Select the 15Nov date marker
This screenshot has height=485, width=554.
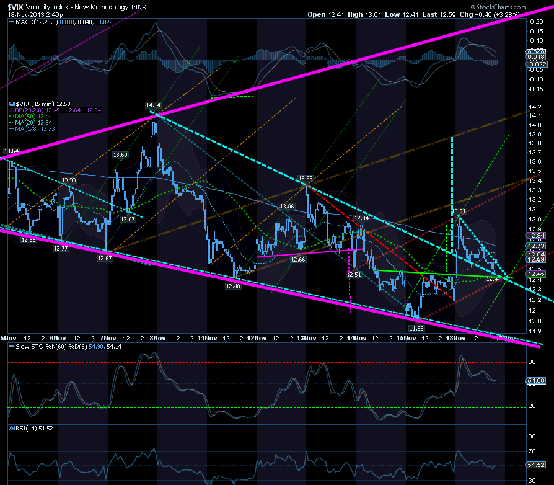pyautogui.click(x=406, y=338)
